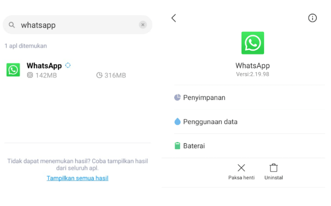Clear the whatsapp search text
The height and width of the screenshot is (206, 331).
tap(143, 25)
